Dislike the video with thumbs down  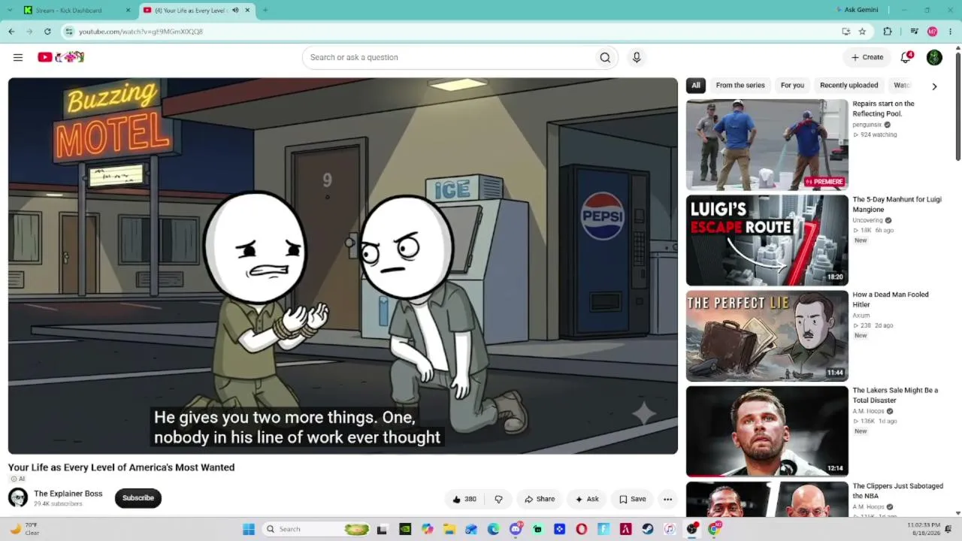click(x=498, y=499)
